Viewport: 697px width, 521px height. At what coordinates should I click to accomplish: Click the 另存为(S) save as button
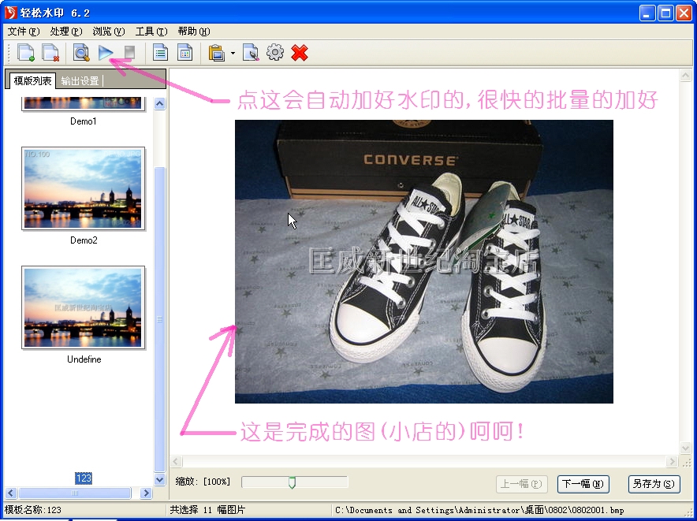(x=654, y=484)
